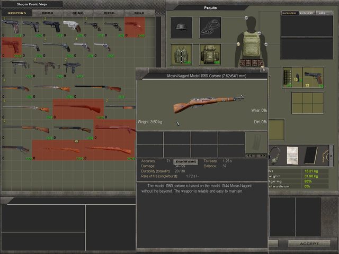Screen dimensions: 339x254
Task: Show next magazine with double-right arrows
Action: click(x=262, y=156)
